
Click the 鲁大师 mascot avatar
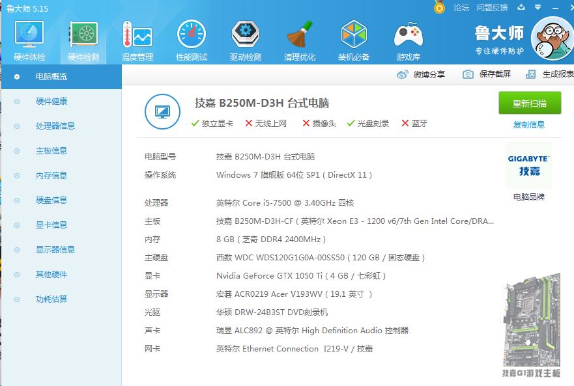coord(552,39)
